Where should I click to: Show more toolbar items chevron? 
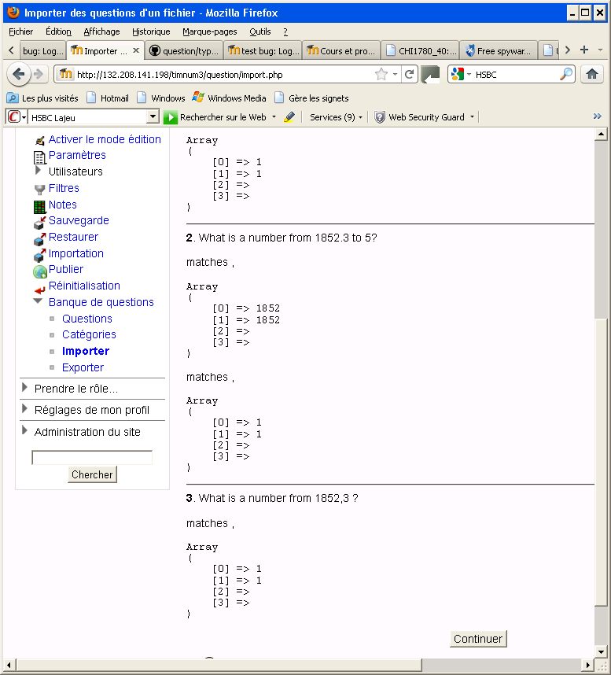(597, 116)
